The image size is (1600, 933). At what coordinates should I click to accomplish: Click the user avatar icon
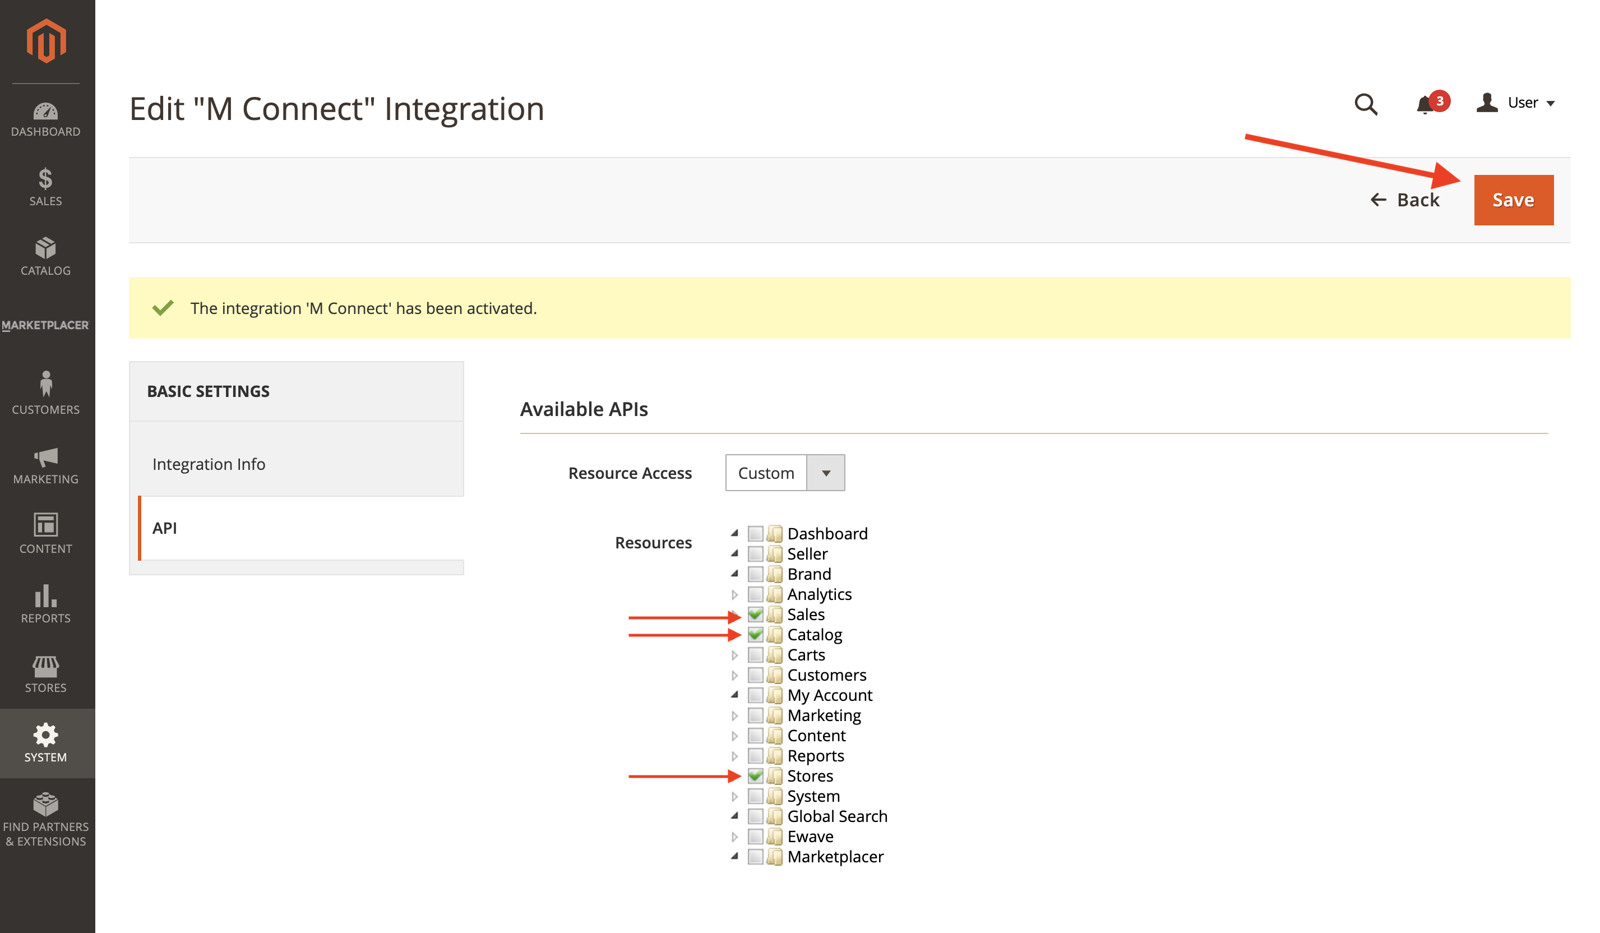[x=1486, y=102]
